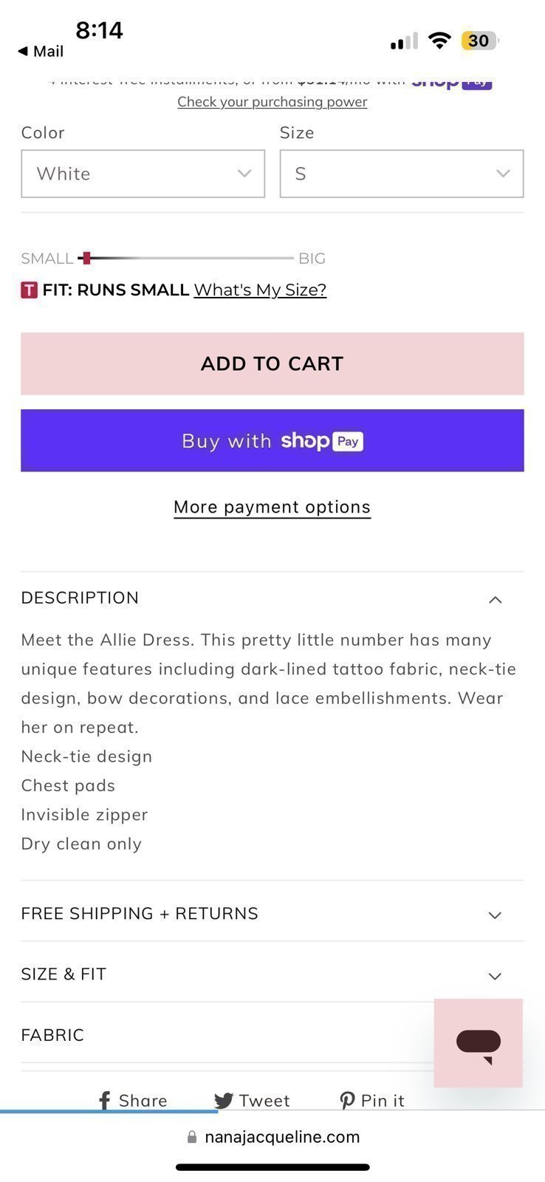Open the What's My Size? link

coord(260,290)
